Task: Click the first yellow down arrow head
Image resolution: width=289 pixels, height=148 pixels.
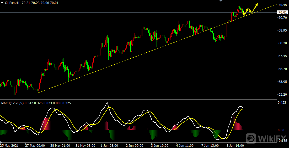Action: (x=244, y=15)
